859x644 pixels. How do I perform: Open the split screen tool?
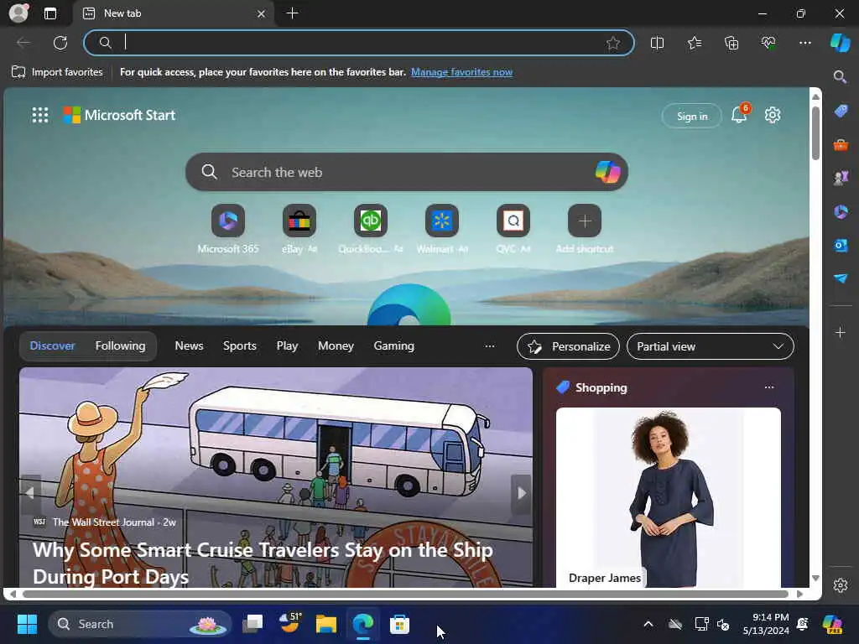(657, 43)
